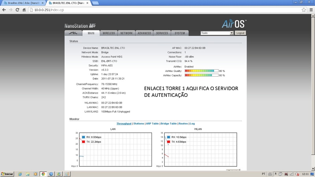This screenshot has height=177, width=315.
Task: Show hidden tray icons arrow
Action: click(x=276, y=174)
